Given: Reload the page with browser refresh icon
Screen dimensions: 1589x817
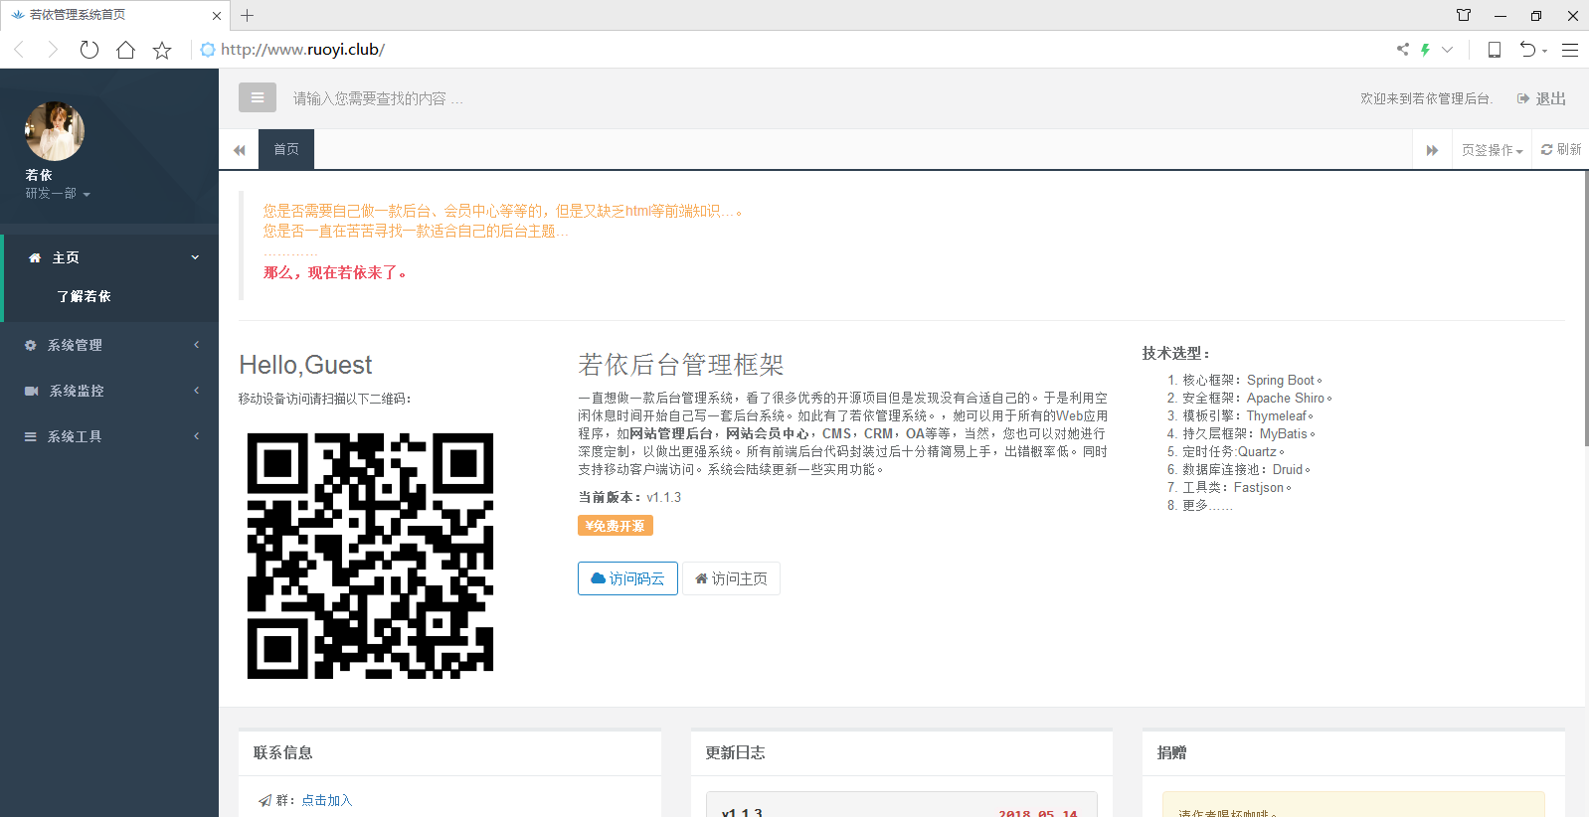Looking at the screenshot, I should pyautogui.click(x=89, y=50).
